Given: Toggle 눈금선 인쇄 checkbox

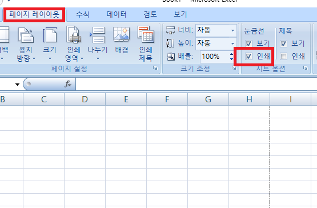Looking at the screenshot, I should click(x=248, y=56).
